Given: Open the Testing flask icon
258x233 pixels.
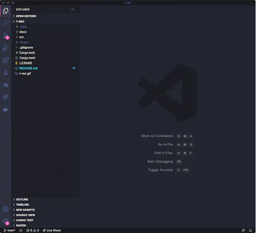Looking at the screenshot, I should click(6, 73).
